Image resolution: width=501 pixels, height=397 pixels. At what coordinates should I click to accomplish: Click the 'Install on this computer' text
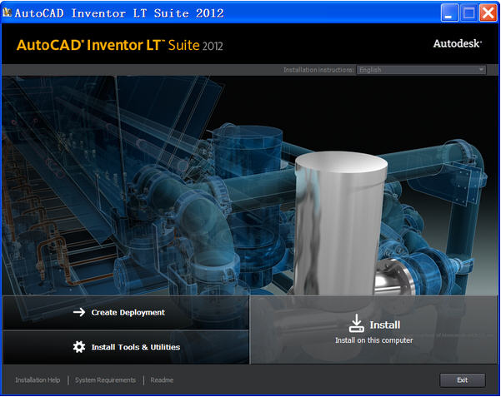point(373,340)
